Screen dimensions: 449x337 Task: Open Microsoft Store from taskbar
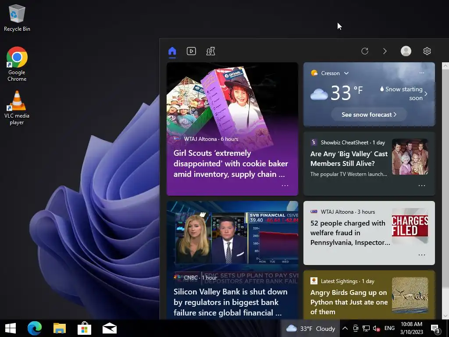[85, 328]
